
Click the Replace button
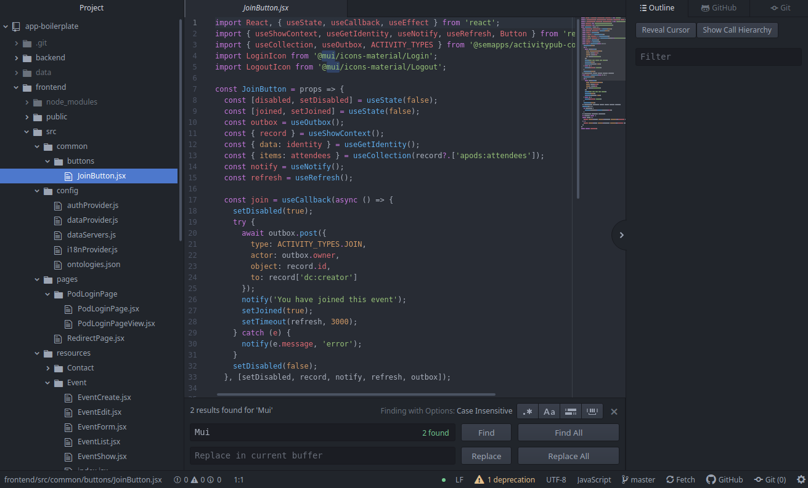(486, 456)
